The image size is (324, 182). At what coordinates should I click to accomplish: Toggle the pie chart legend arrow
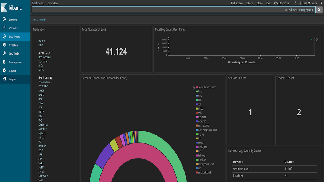(194, 88)
